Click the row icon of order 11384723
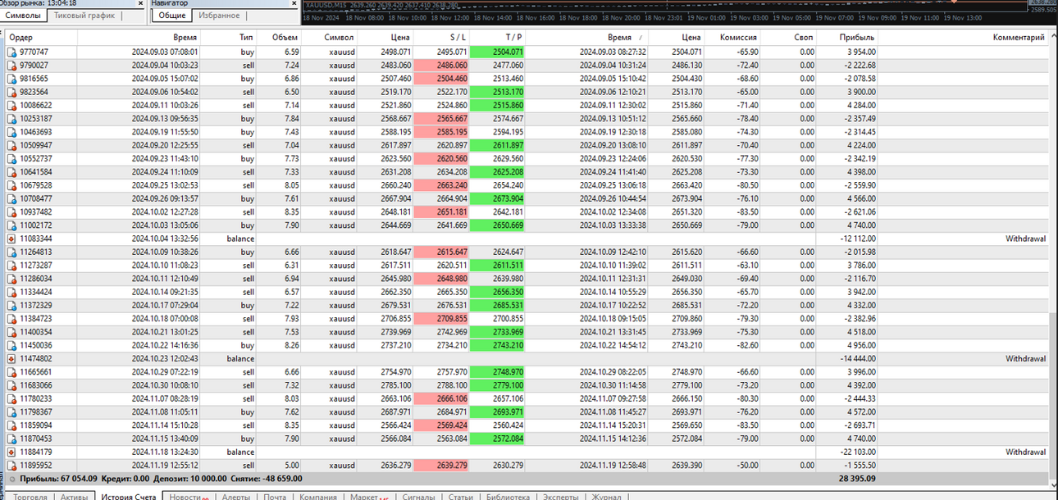The image size is (1058, 500). click(x=11, y=319)
